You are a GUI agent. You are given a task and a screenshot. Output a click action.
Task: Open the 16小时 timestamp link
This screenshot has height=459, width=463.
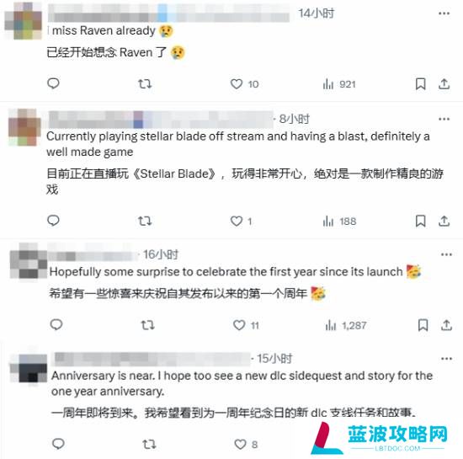(161, 254)
